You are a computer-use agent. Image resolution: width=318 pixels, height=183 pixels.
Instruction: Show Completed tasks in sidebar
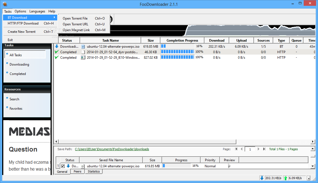pos(18,74)
